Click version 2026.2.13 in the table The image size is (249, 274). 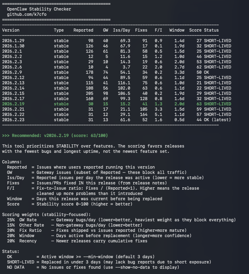pos(13,83)
